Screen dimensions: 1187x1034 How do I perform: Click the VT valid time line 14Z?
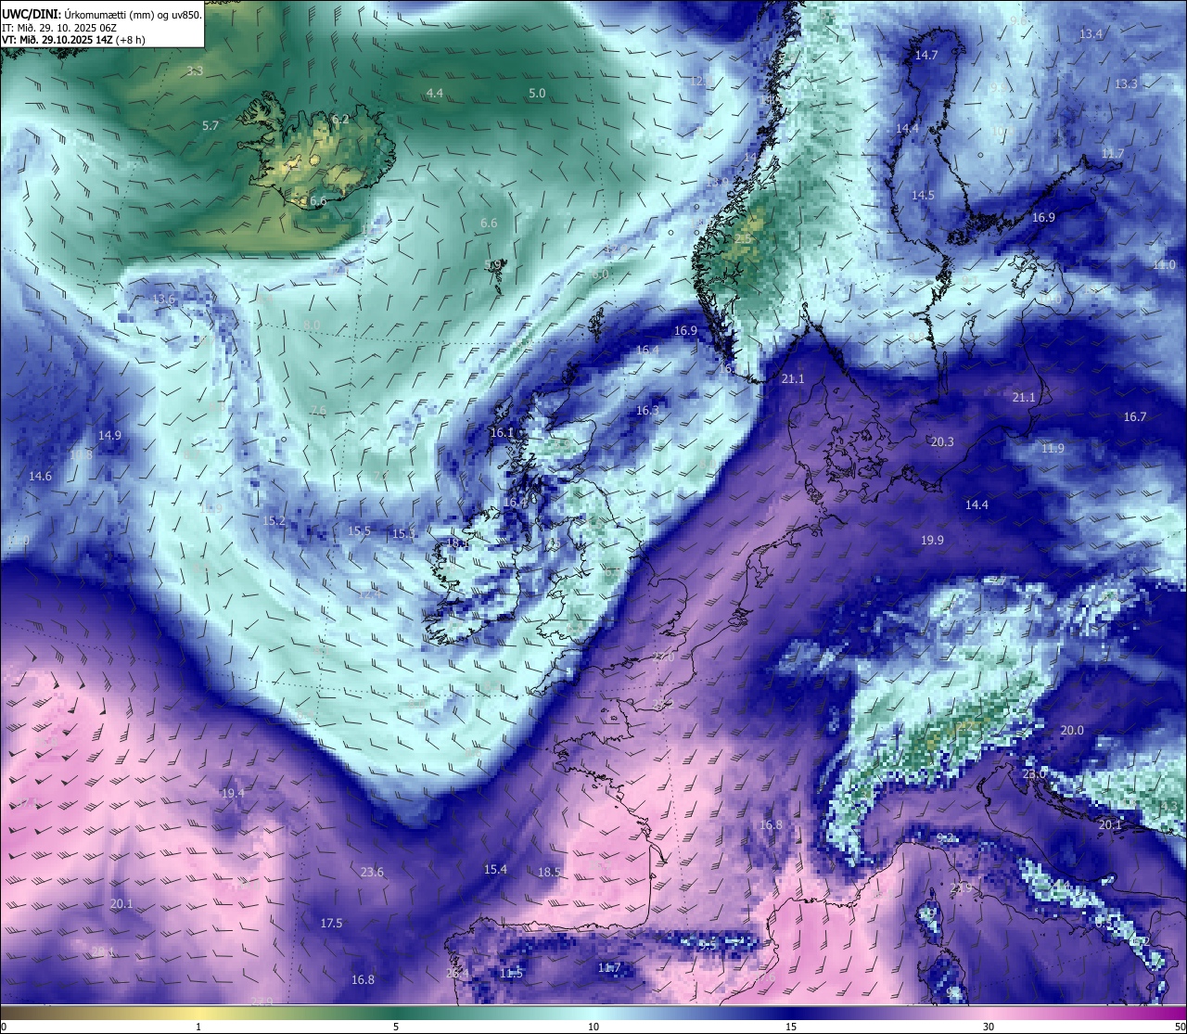point(74,40)
